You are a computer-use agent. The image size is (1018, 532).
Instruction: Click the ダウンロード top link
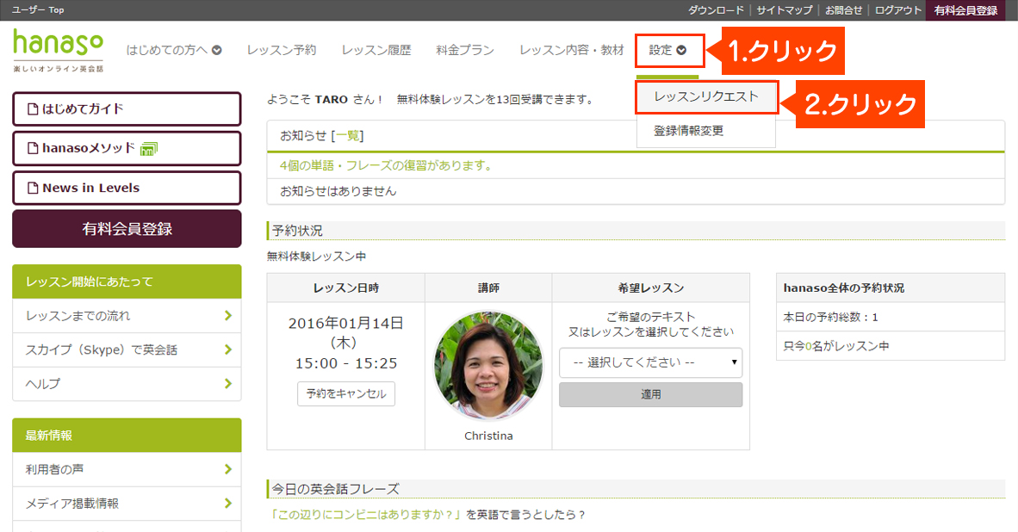pos(716,9)
